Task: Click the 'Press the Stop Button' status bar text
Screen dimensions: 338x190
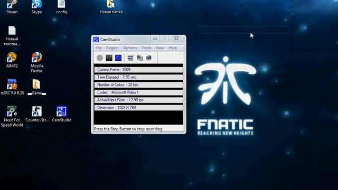Action: point(128,129)
